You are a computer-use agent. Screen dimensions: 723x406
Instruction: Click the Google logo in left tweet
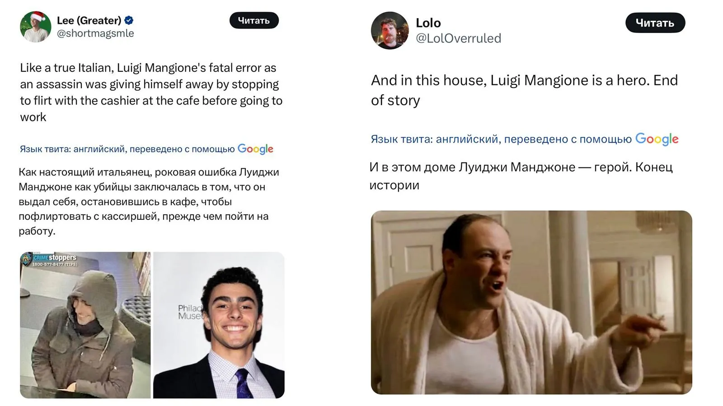tap(255, 149)
